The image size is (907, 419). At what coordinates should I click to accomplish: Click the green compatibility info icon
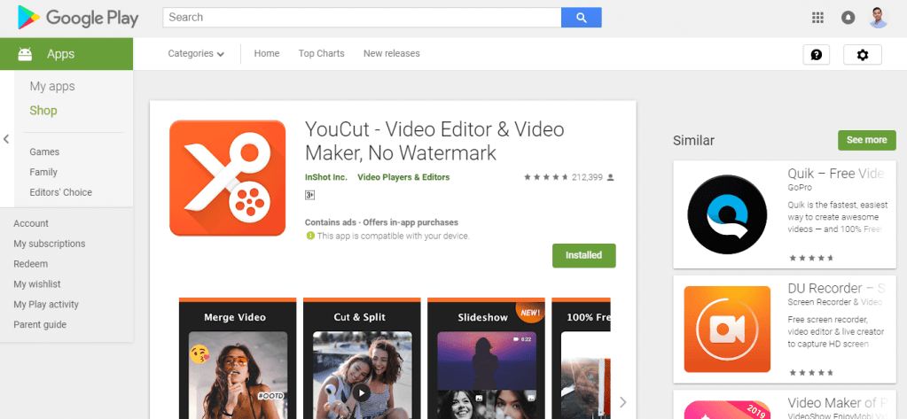point(310,236)
